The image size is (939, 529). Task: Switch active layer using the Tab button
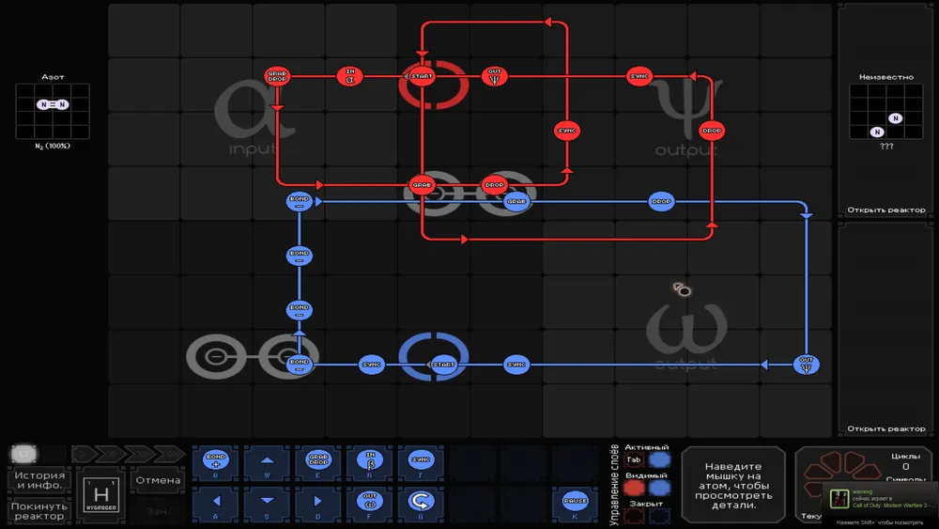(634, 460)
